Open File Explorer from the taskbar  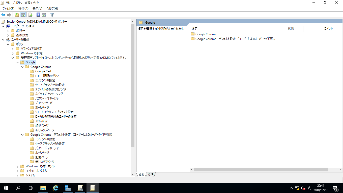(43, 188)
